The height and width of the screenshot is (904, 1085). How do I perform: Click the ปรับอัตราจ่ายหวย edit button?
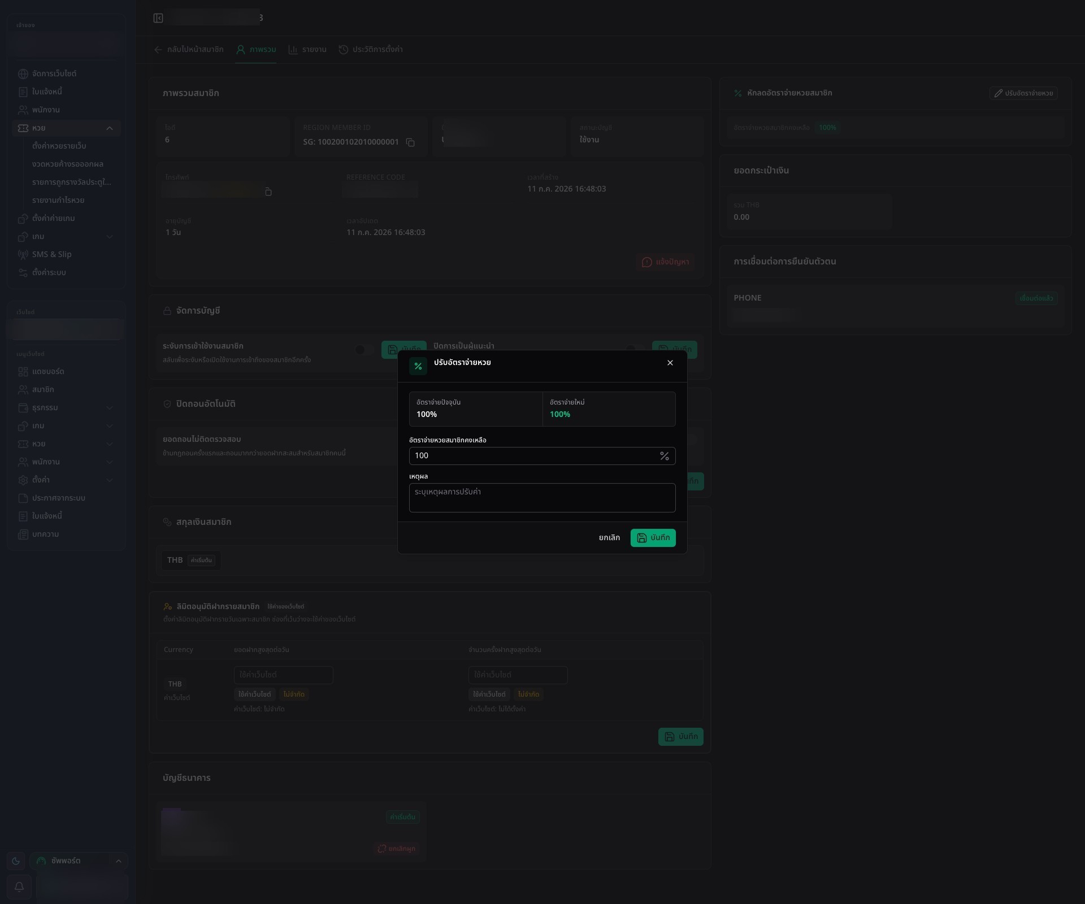(x=1023, y=93)
